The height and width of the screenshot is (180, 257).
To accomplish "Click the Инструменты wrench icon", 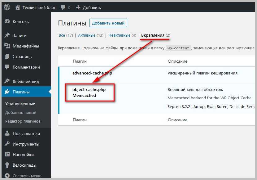I will coord(7,144).
